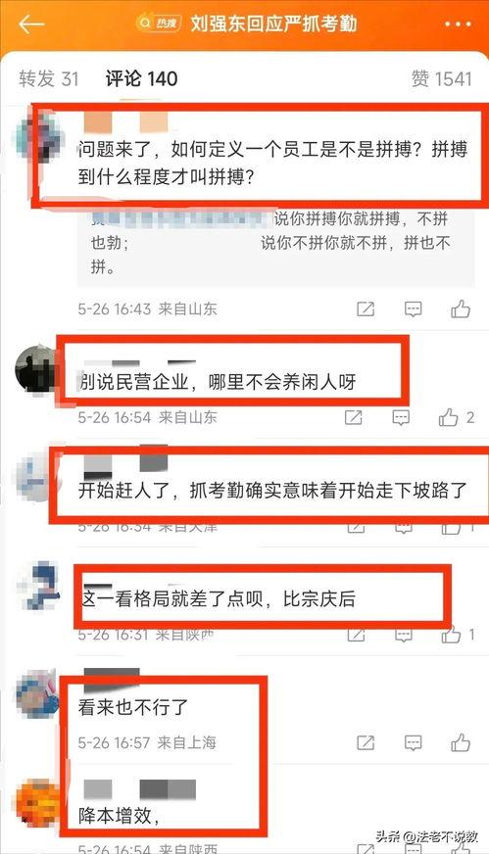The height and width of the screenshot is (854, 489).
Task: Repost the 16:54 Shandong comment
Action: tap(353, 418)
